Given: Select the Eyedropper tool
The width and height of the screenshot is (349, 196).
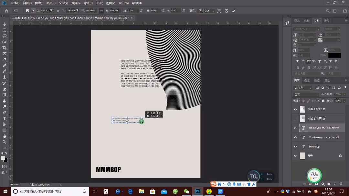Looking at the screenshot, I should click(x=5, y=60).
